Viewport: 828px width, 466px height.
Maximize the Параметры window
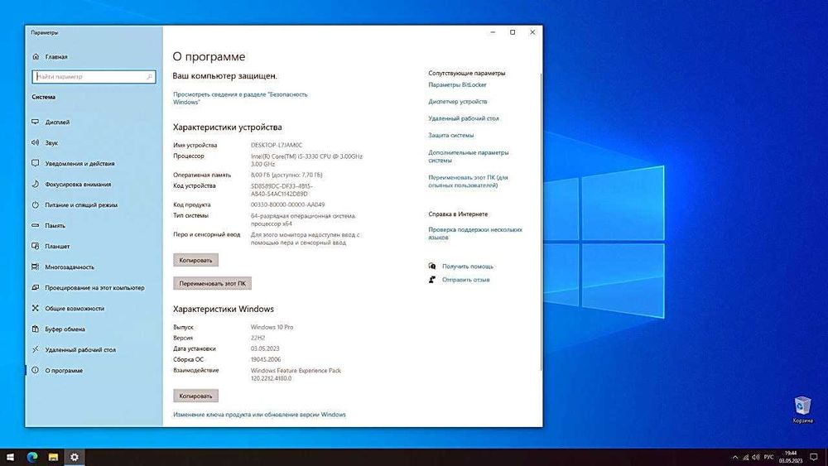click(x=513, y=32)
